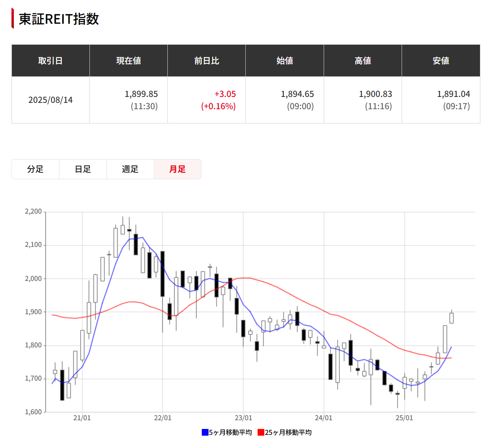This screenshot has width=495, height=442.
Task: Click the current value 1,899.85
Action: [x=141, y=94]
